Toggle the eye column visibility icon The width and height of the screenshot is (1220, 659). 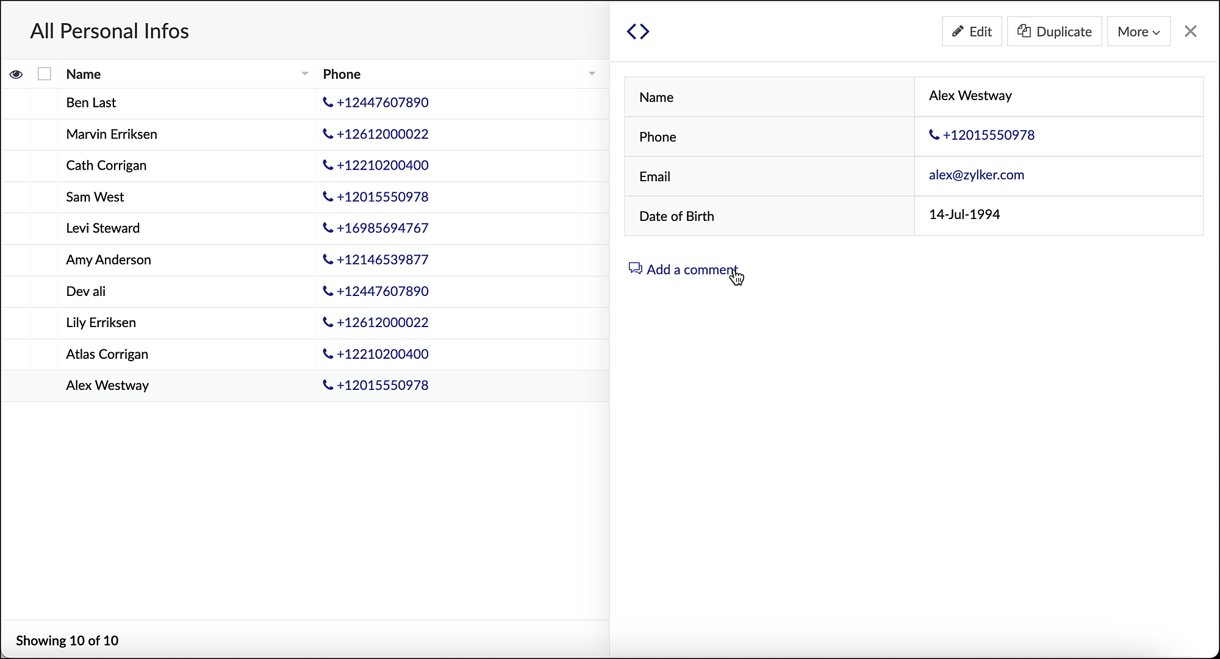click(x=16, y=74)
